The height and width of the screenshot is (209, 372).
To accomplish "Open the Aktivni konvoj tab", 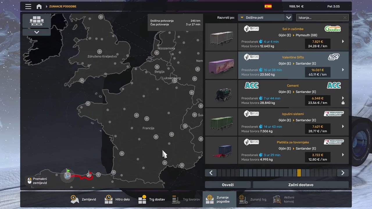I will point(284,199).
